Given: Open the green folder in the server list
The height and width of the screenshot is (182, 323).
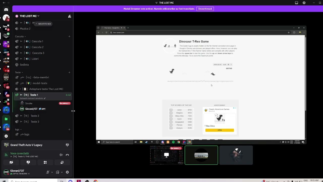Looking at the screenshot, I should [x=6, y=119].
